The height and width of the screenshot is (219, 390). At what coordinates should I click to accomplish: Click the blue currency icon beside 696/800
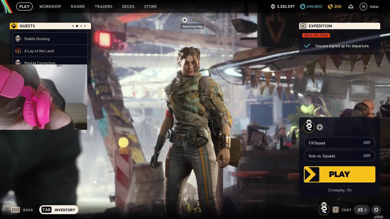(302, 6)
